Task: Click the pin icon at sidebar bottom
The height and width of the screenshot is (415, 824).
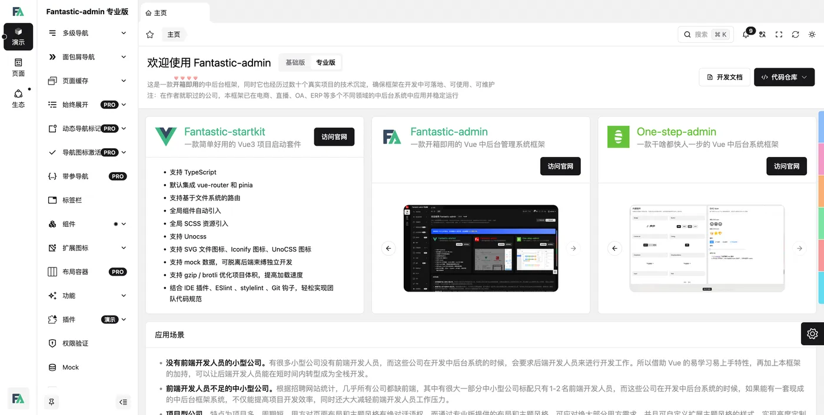Action: coord(52,402)
